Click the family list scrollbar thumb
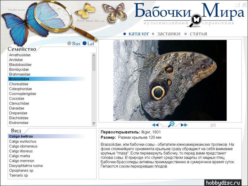This screenshot has height=186, width=248. coord(94,64)
